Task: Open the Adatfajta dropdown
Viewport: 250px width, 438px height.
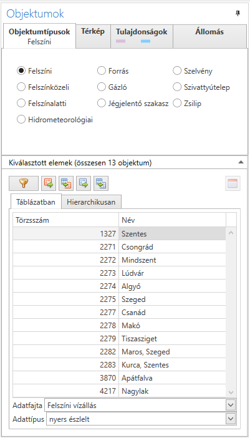Action: [x=140, y=405]
